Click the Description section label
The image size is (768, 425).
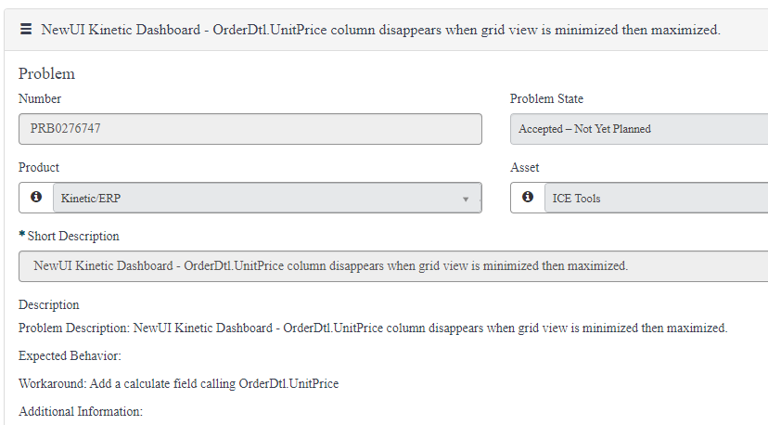48,304
